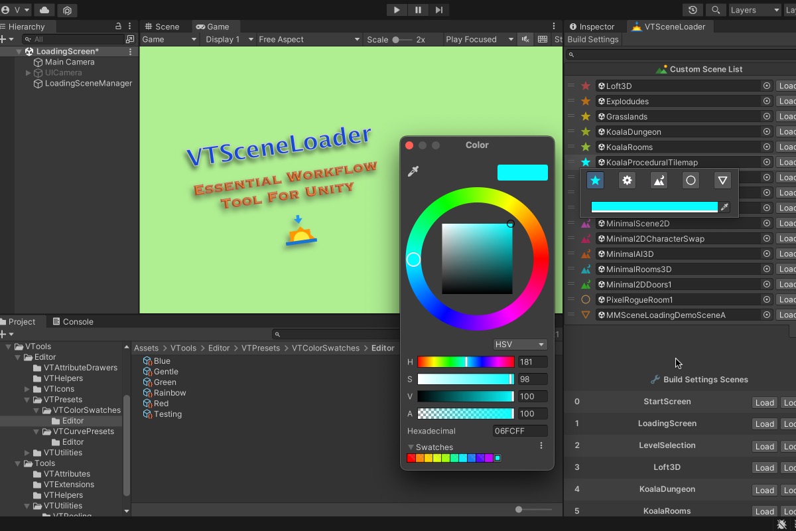Screen dimensions: 796x531
Task: Click the Play button in top toolbar
Action: point(397,10)
